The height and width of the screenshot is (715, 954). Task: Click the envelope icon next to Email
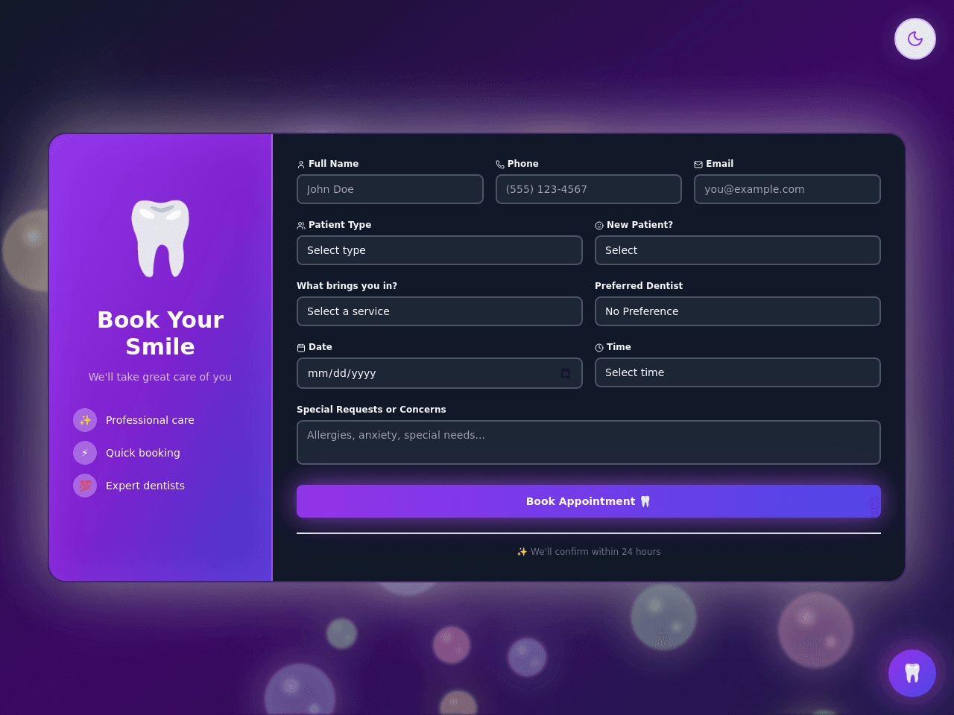(x=698, y=165)
